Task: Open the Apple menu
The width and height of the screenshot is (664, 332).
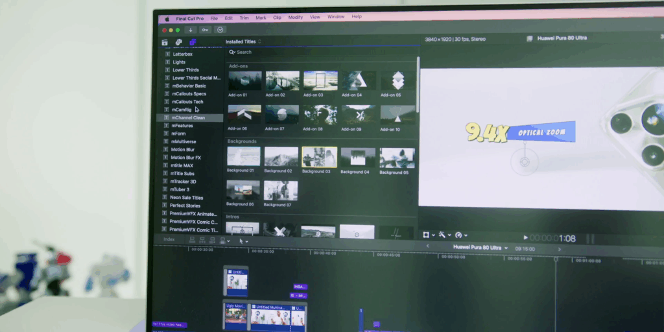Action: (167, 19)
